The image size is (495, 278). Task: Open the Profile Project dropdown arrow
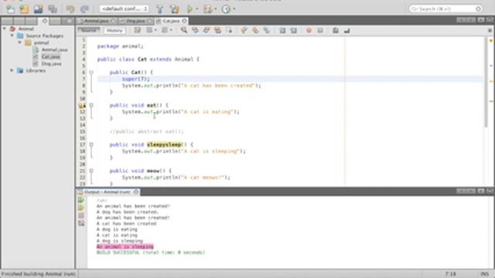point(234,8)
